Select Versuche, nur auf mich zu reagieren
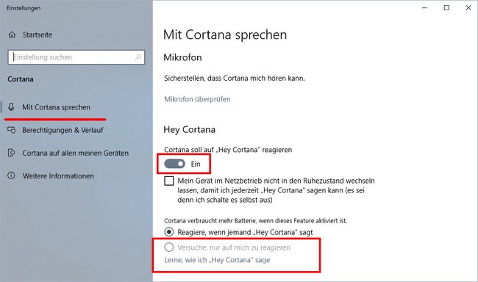478x282 pixels. [169, 247]
